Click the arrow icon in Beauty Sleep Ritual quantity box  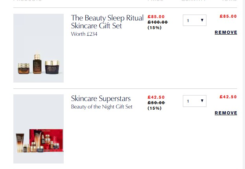click(x=202, y=20)
